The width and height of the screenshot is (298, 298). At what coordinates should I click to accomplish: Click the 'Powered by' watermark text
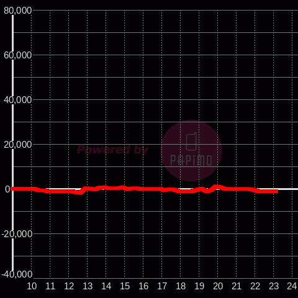tap(112, 150)
